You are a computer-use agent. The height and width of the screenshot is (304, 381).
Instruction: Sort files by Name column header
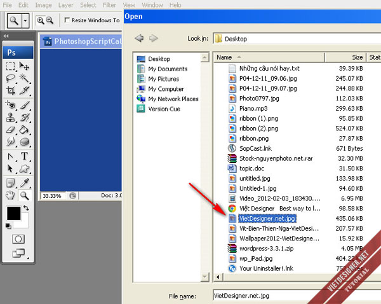click(269, 57)
